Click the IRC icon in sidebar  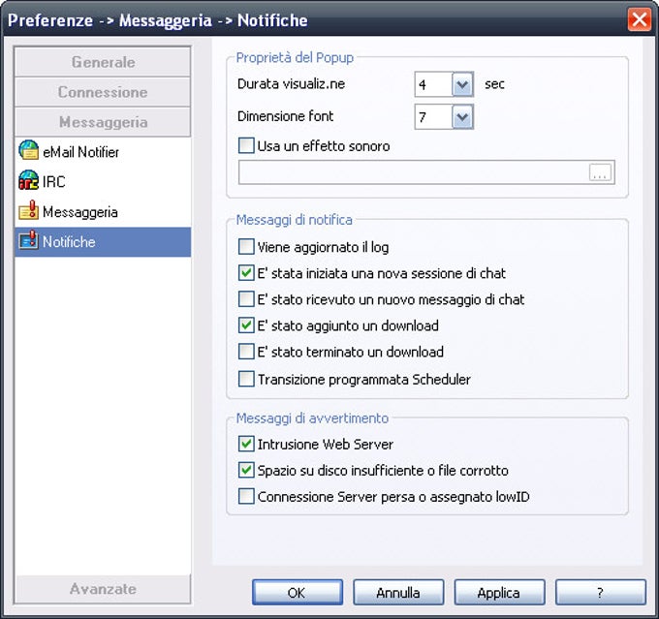point(28,180)
